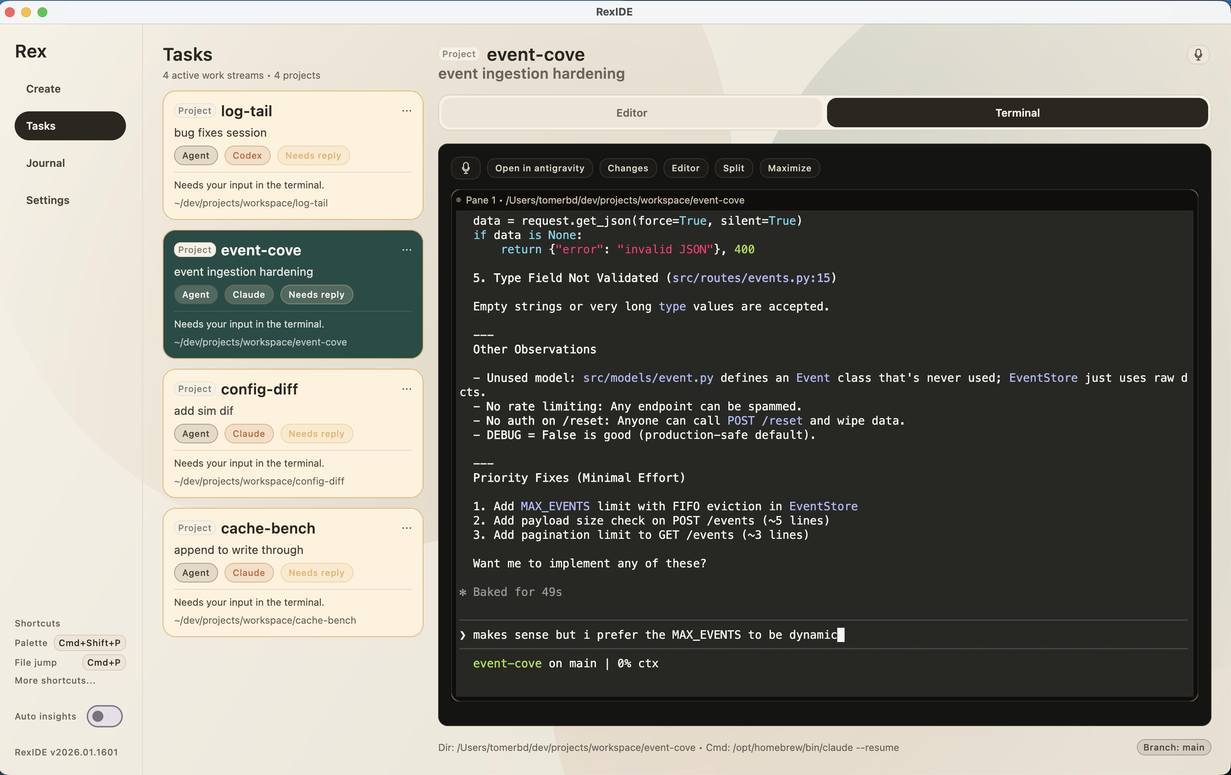Click the Needs reply badge on event-cove

tap(316, 294)
